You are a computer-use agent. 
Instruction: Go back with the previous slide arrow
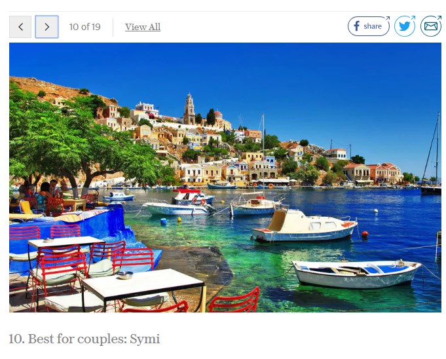coord(20,27)
